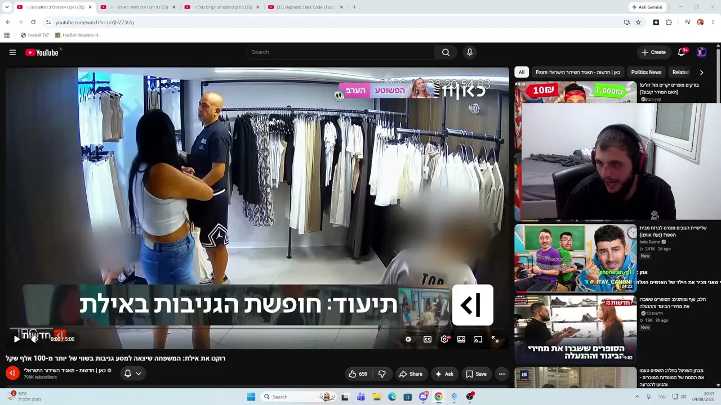Screen dimensions: 721x405
Task: Go to YouTube home via logo
Action: pyautogui.click(x=42, y=52)
